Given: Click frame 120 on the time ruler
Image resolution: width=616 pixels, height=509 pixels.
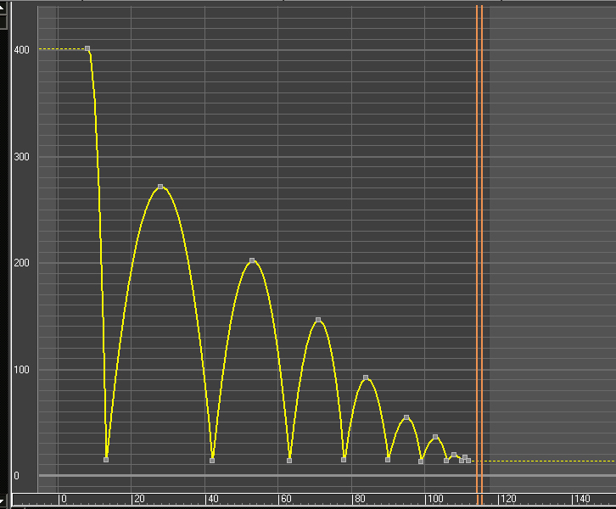Looking at the screenshot, I should point(508,499).
